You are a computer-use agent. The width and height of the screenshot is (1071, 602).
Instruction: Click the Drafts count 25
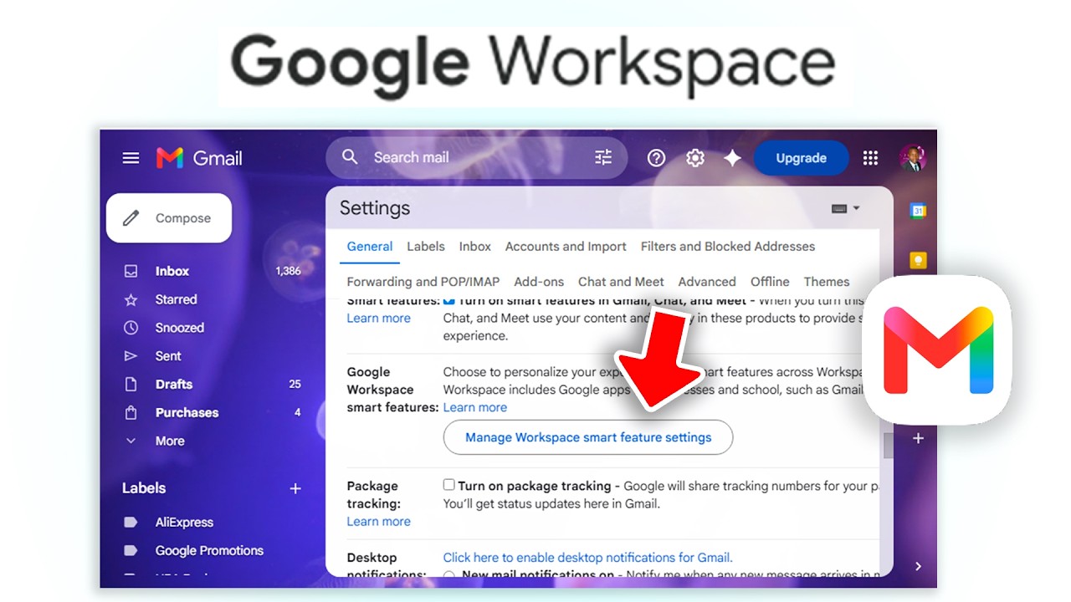point(295,385)
